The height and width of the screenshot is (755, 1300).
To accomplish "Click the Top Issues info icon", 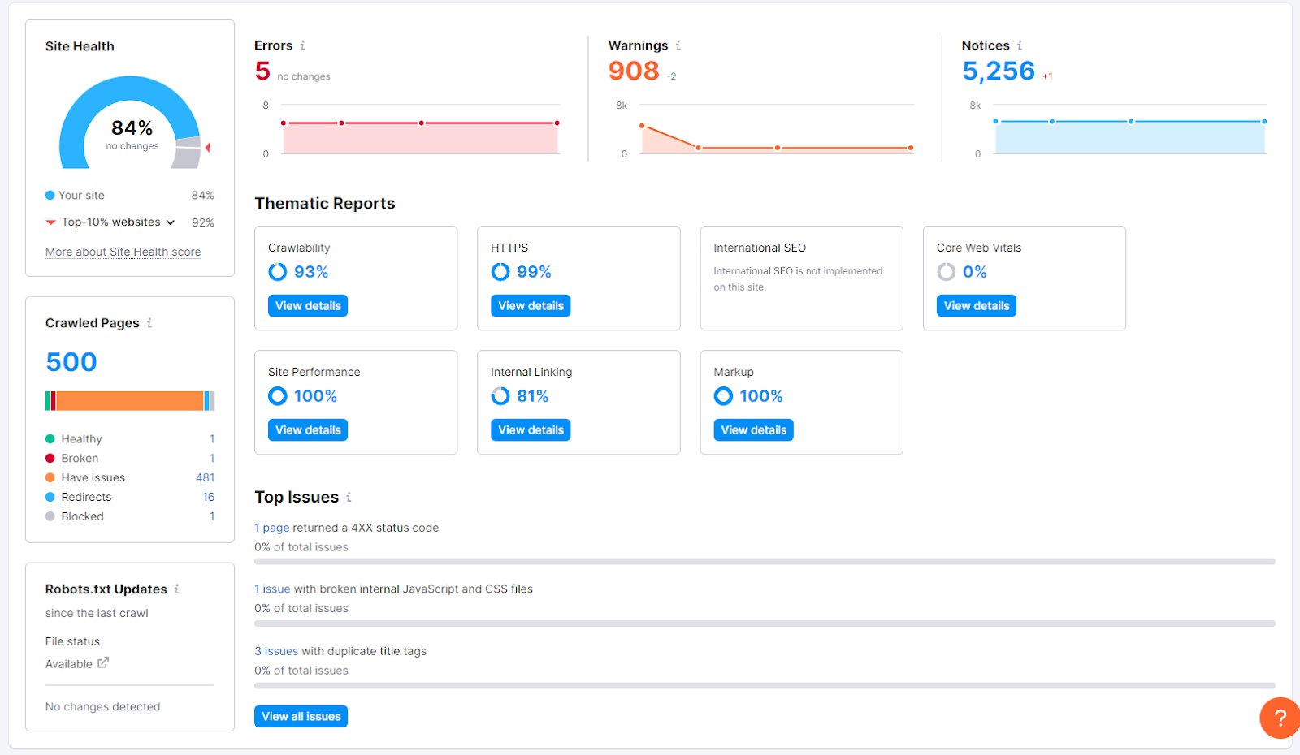I will (x=349, y=497).
